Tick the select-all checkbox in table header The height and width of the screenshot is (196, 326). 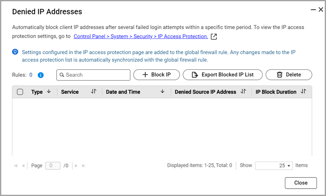point(20,92)
